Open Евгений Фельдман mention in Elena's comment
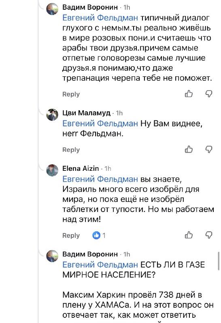The height and width of the screenshot is (323, 221). [100, 179]
